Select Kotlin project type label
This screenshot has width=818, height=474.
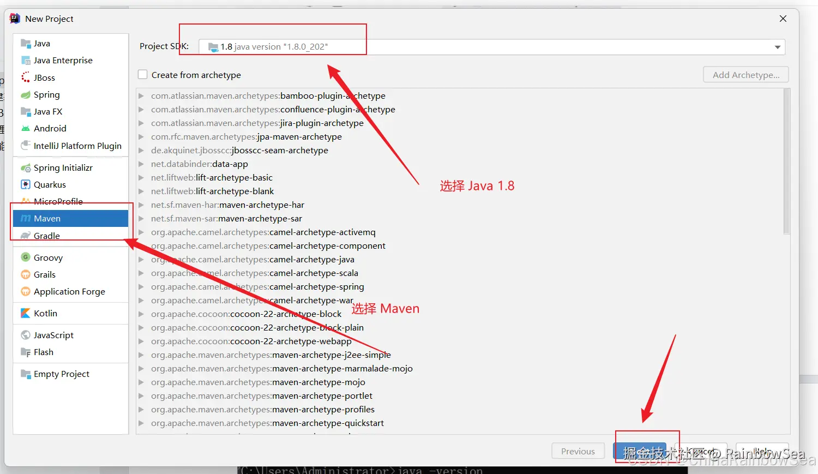tap(45, 314)
